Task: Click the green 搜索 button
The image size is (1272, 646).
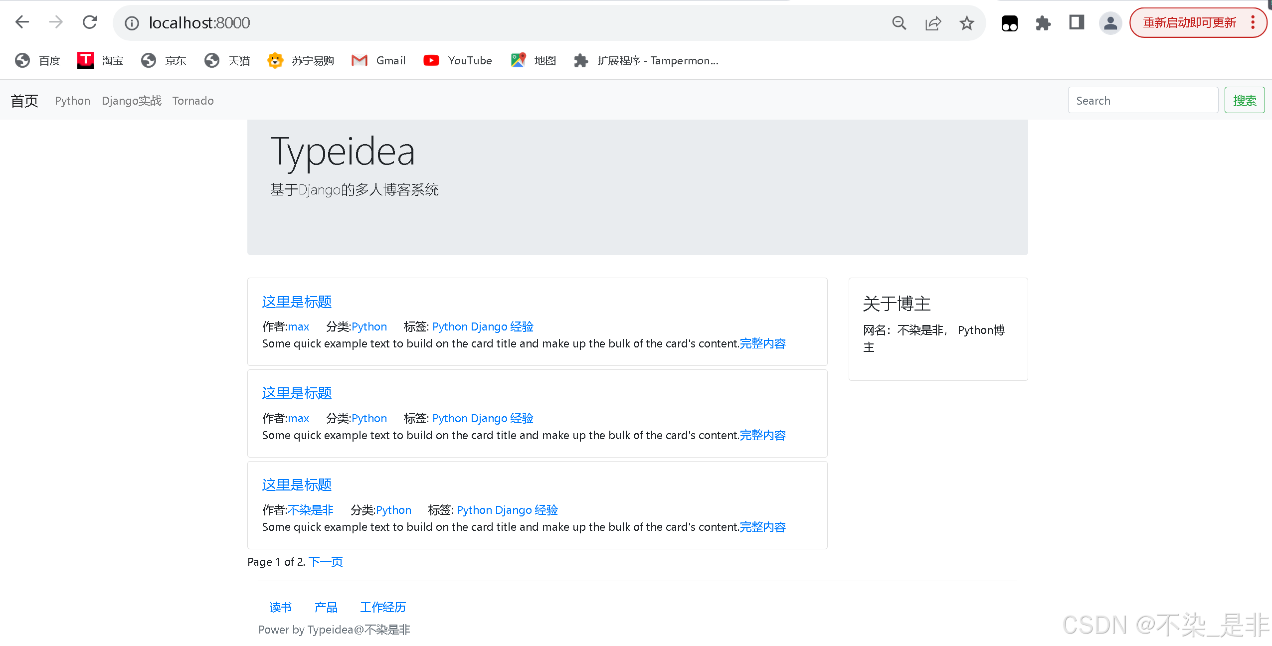Action: click(1245, 100)
